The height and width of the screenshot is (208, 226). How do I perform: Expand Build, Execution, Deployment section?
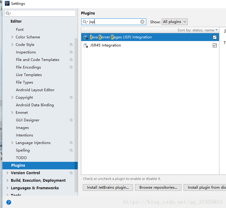(7, 180)
